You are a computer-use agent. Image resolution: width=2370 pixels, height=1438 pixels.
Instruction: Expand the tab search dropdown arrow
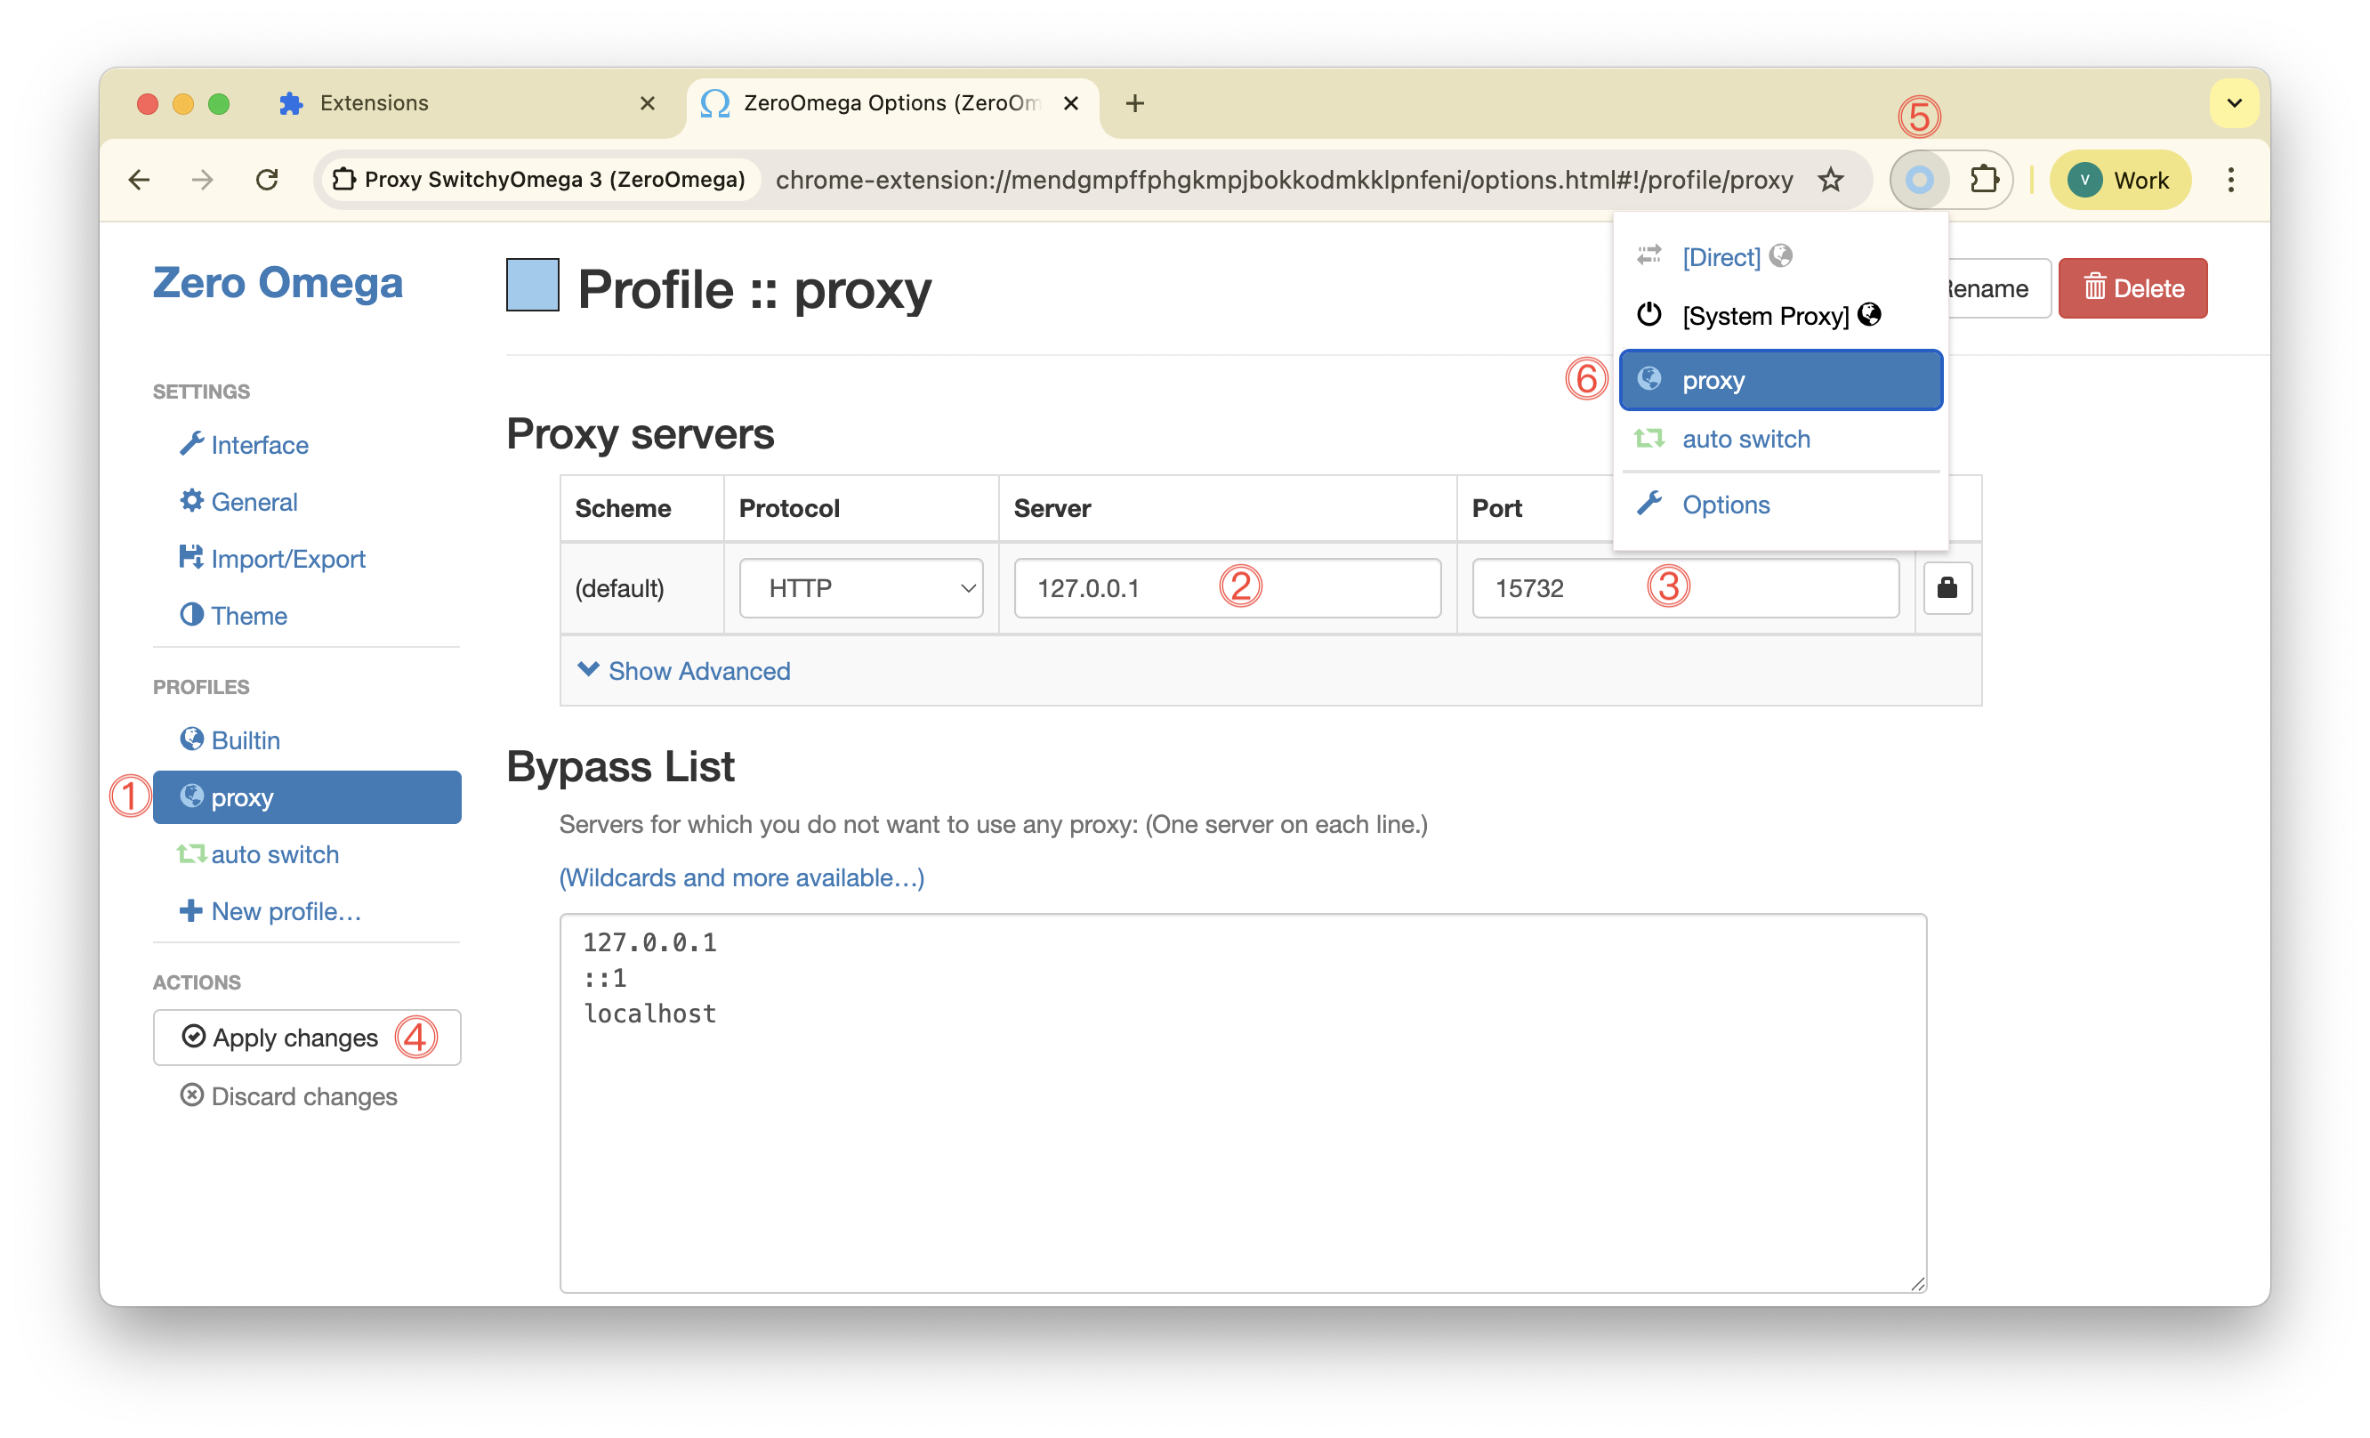(2235, 103)
